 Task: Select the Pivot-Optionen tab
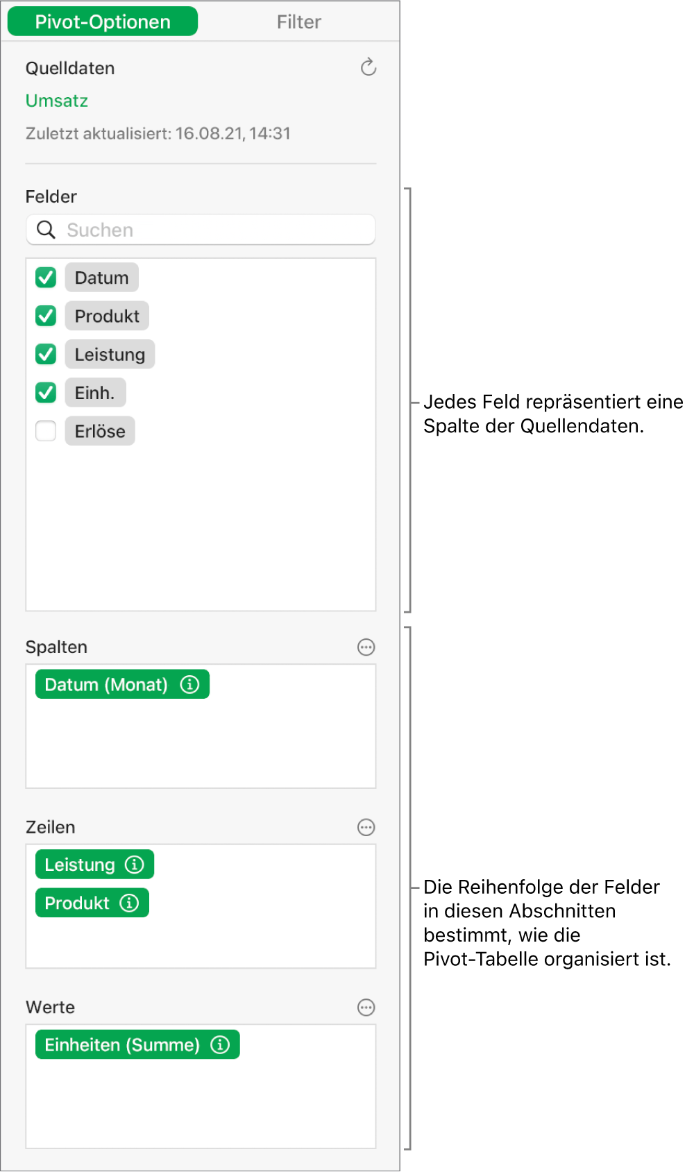103,22
